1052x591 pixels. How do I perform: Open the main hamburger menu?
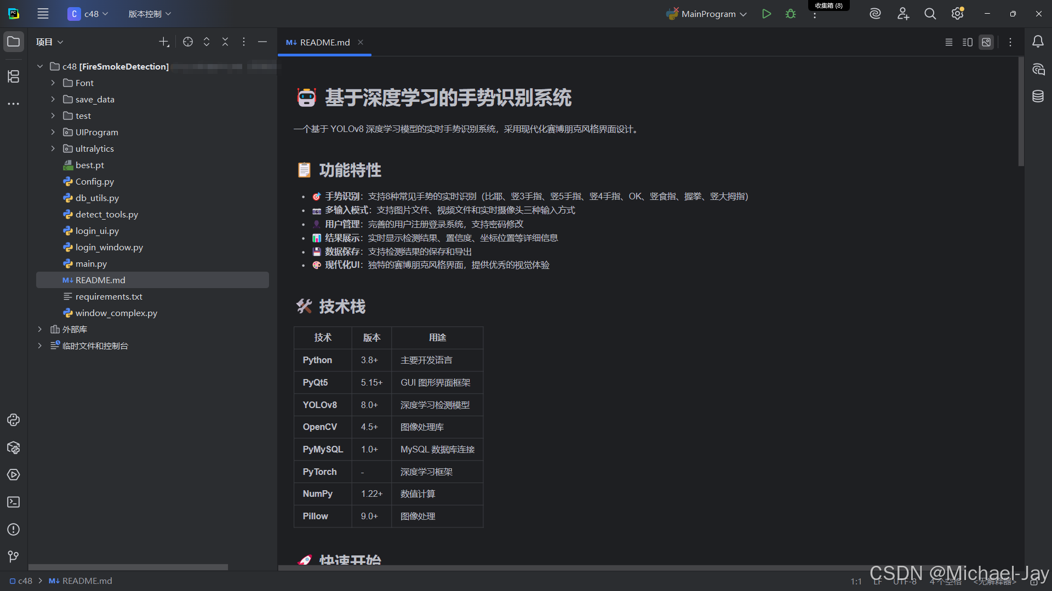43,14
